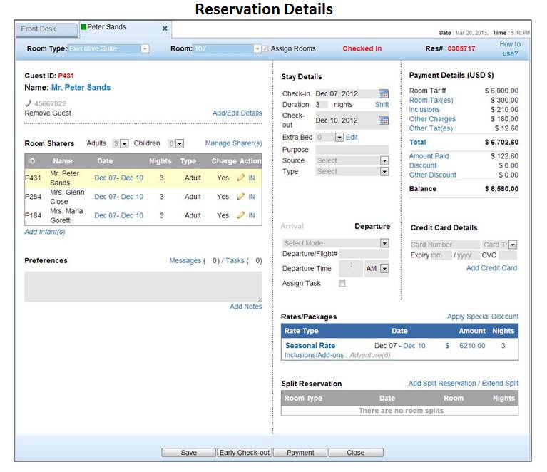
Task: Click the green status square on Peter Sands tab
Action: pos(83,26)
